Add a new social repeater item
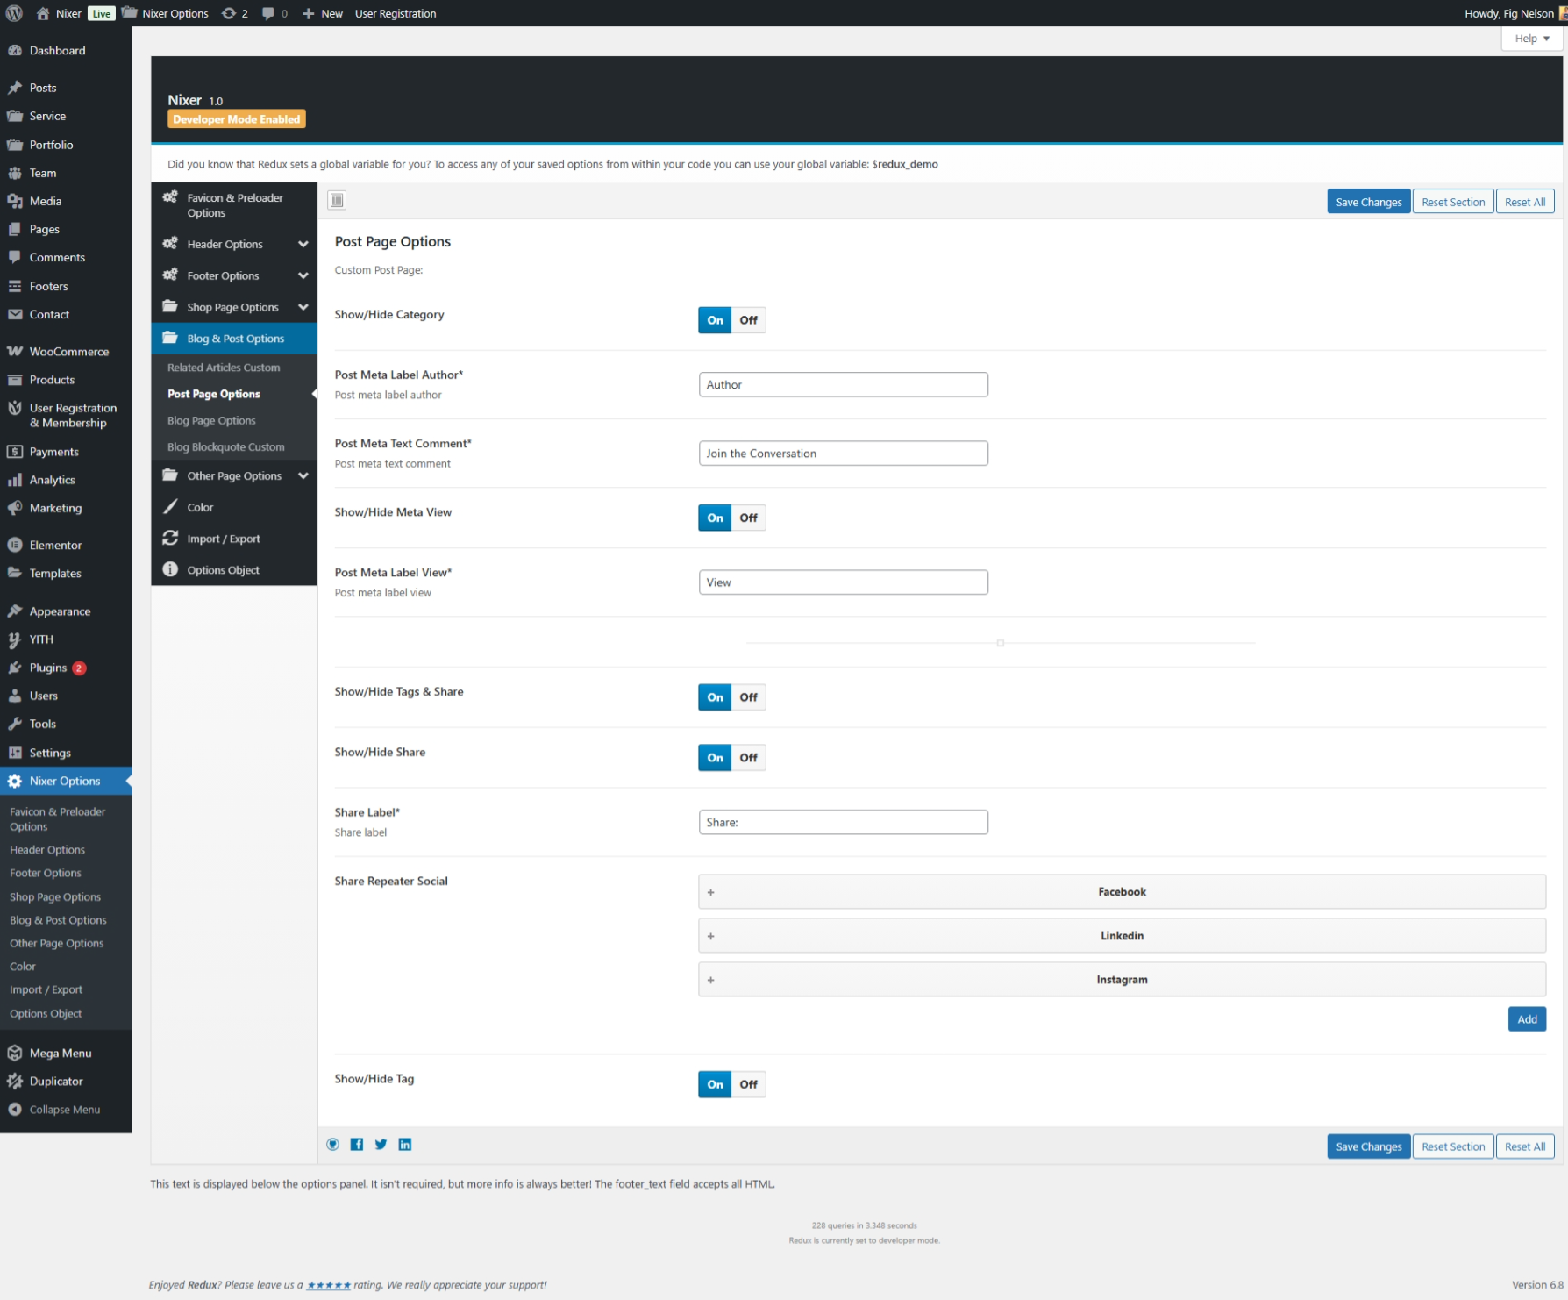1568x1300 pixels. coord(1527,1018)
